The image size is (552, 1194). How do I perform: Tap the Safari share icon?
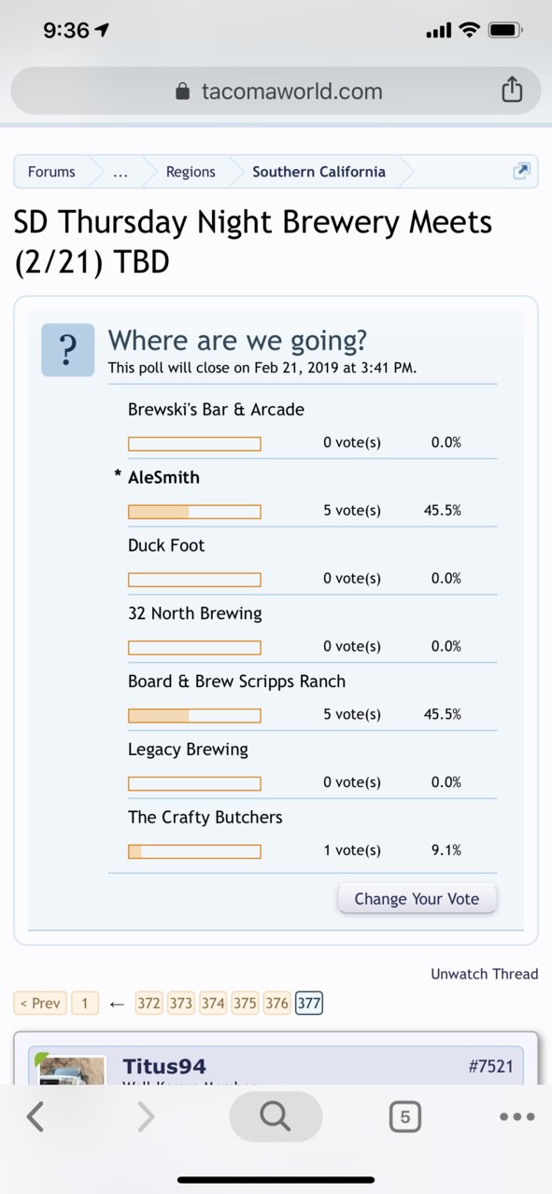click(x=511, y=90)
